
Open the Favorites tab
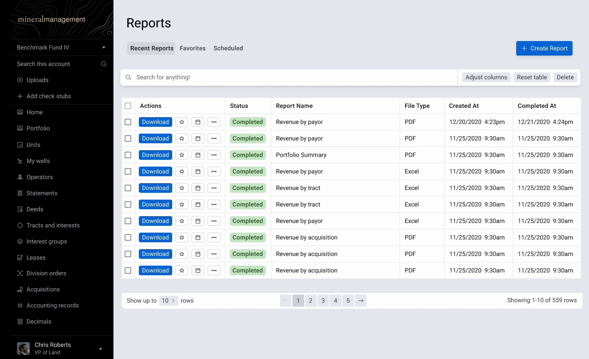[x=193, y=48]
